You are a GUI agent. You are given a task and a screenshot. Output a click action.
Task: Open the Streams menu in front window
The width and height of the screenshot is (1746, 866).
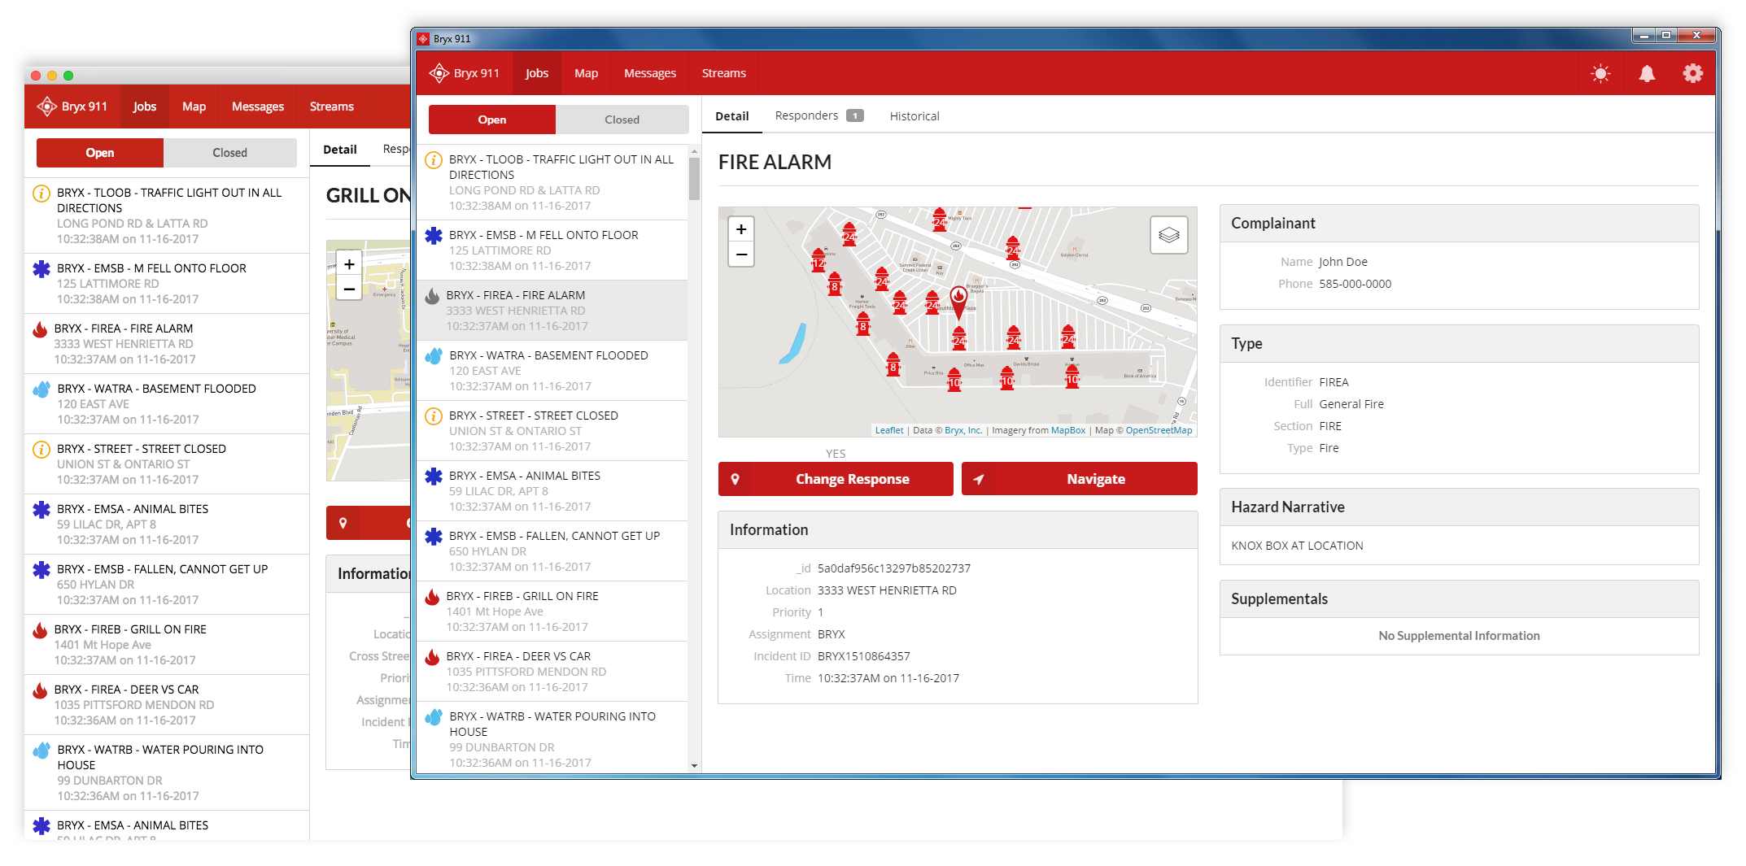[x=723, y=73]
